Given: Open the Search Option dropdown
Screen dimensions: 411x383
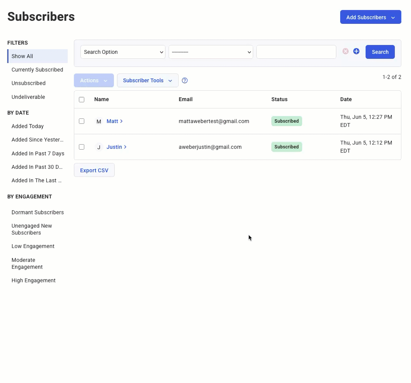Looking at the screenshot, I should point(123,52).
